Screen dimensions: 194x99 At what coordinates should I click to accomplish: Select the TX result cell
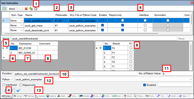pos(119,62)
